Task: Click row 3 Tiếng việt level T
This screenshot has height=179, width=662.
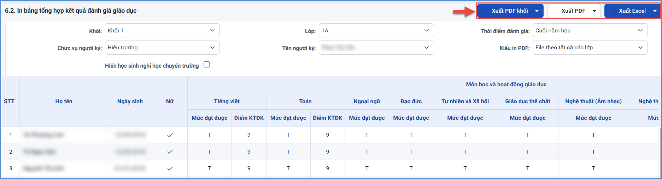Action: (x=210, y=169)
